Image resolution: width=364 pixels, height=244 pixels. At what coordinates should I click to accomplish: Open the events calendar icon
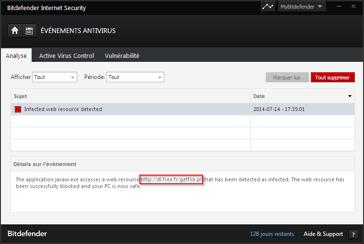click(x=29, y=31)
